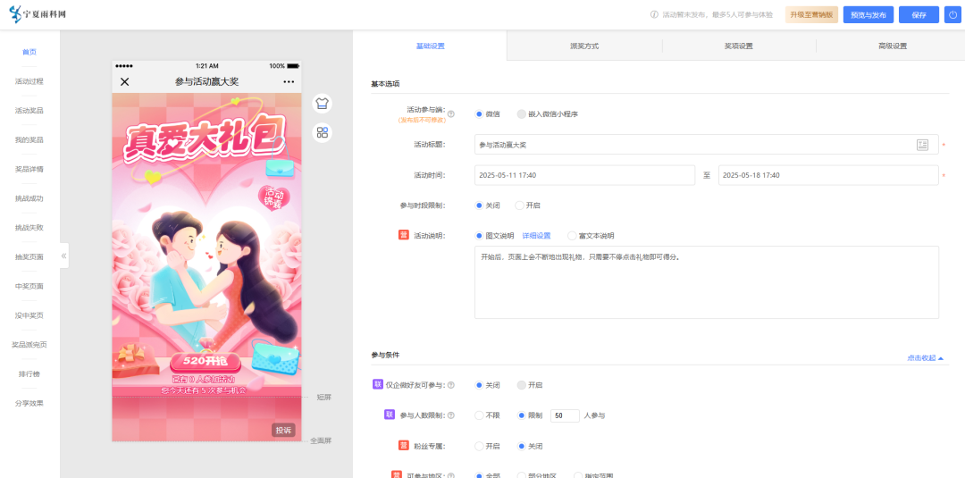Open the 详细设置 link
Screen dimensions: 965x478
(x=537, y=236)
